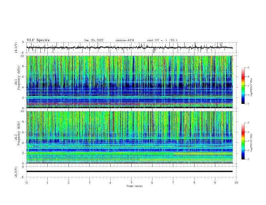Click the "-4" tick on ch.2 colorbar
Viewport: 266px width, 205px height.
click(248, 132)
